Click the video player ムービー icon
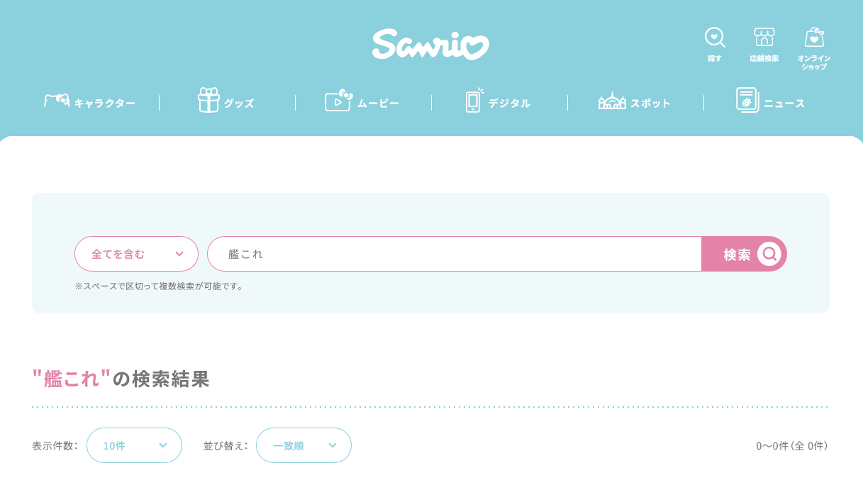The width and height of the screenshot is (863, 485). [x=338, y=101]
